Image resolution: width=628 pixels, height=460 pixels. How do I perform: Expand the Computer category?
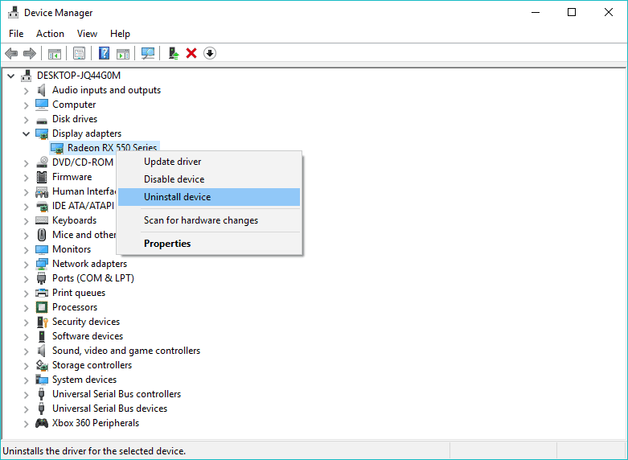[x=26, y=105]
